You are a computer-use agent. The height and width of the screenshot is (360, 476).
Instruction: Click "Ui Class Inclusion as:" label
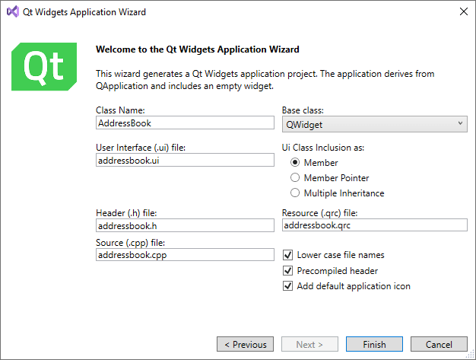click(323, 148)
